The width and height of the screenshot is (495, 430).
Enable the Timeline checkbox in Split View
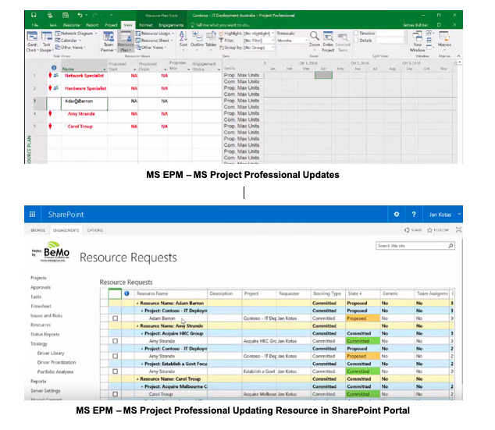tap(356, 33)
